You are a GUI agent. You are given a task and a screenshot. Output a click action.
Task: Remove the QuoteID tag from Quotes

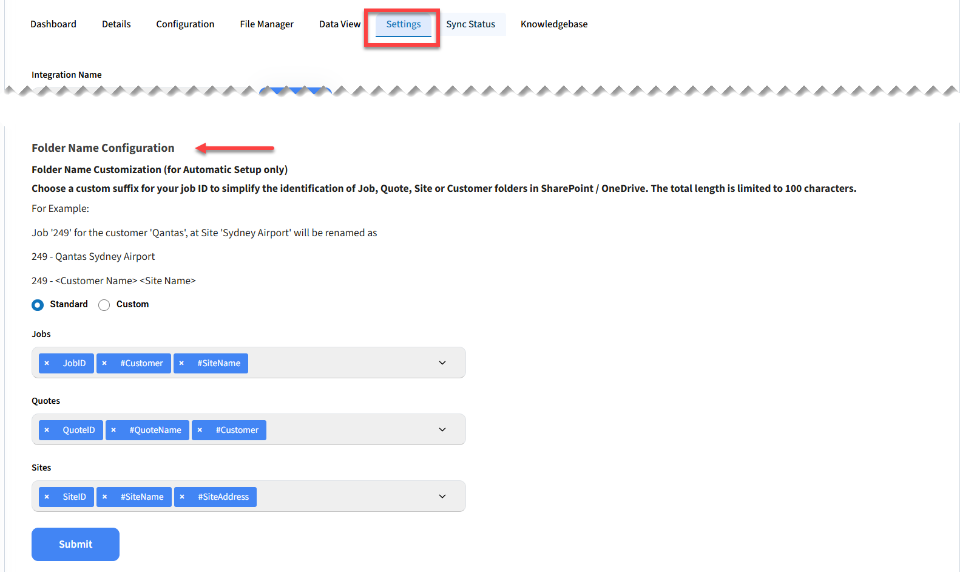(x=47, y=430)
